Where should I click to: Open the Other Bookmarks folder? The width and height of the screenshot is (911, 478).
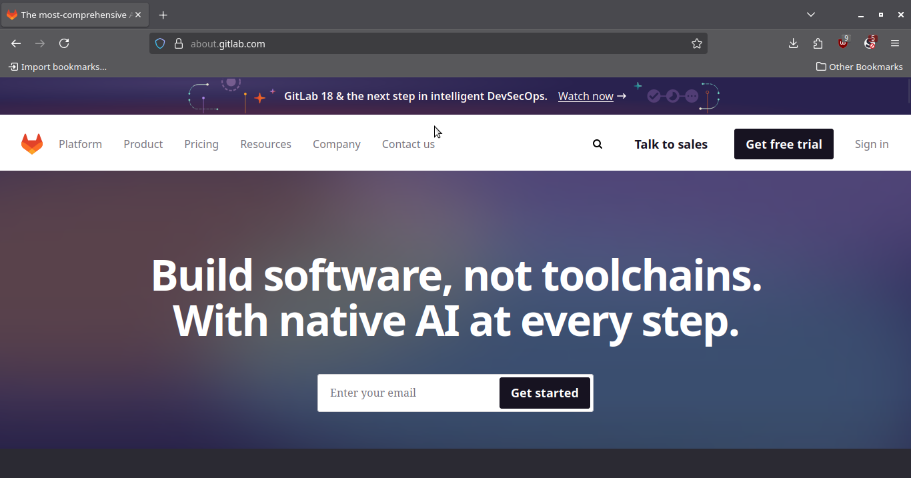click(x=859, y=67)
